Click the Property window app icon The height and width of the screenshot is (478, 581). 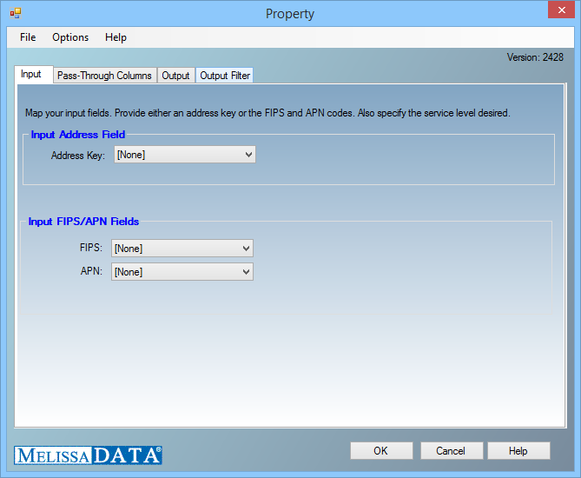pyautogui.click(x=15, y=13)
